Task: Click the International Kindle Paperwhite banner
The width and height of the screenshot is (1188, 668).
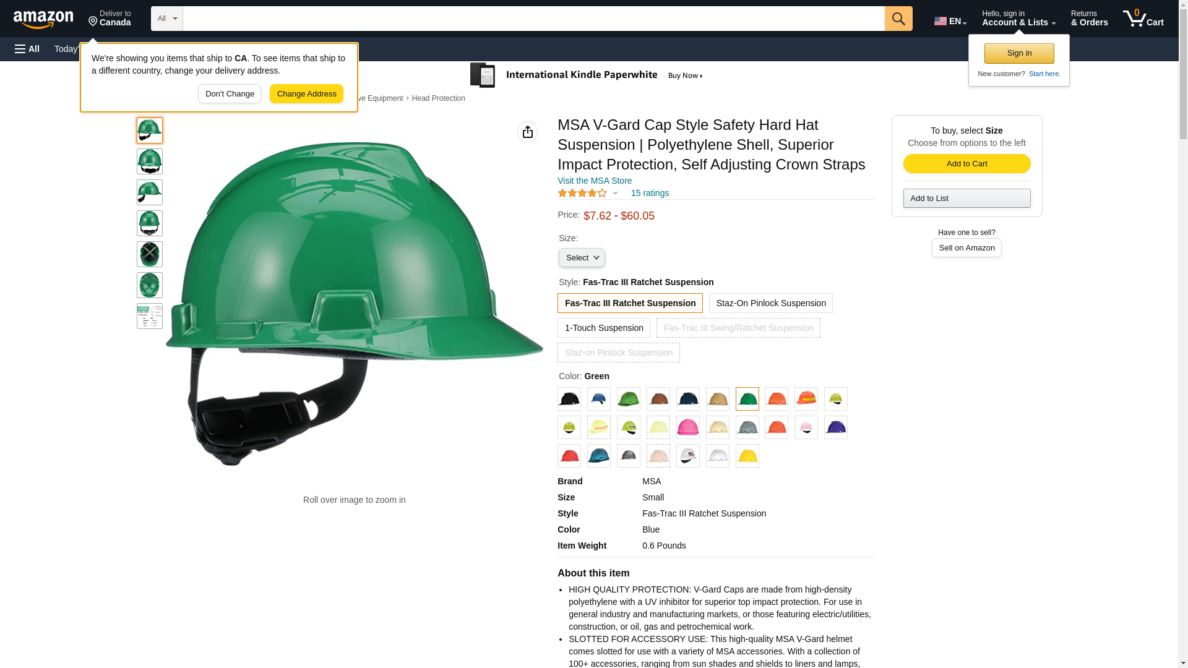Action: [587, 75]
